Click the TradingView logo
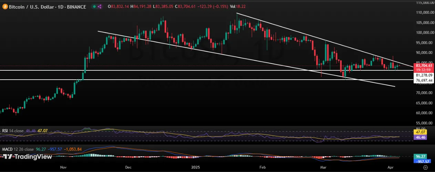This screenshot has width=435, height=172. [27, 157]
